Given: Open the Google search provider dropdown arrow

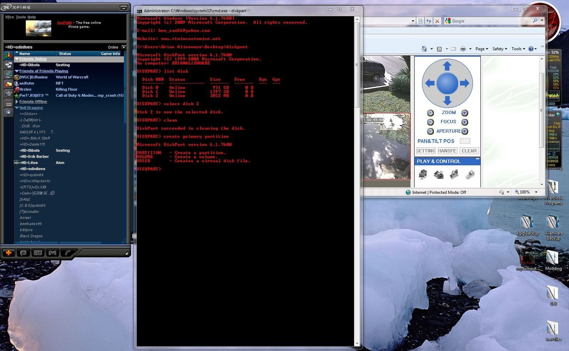Looking at the screenshot, I should coord(542,21).
